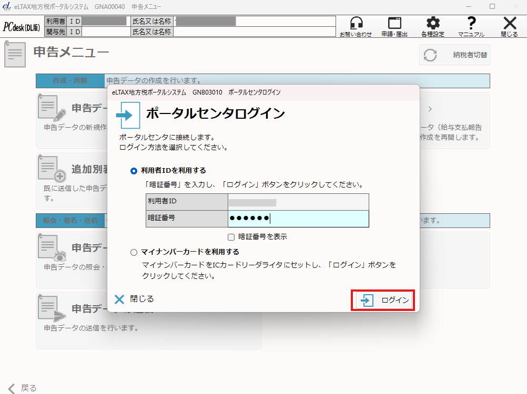The width and height of the screenshot is (527, 394).
Task: Open the 申請・届出 window icon
Action: click(394, 24)
